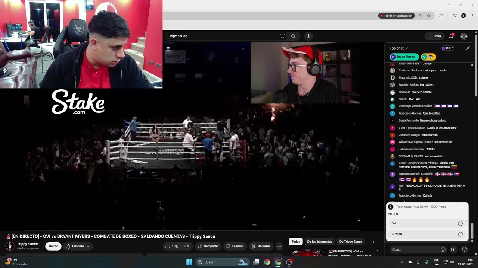Open the Windows Start menu

pos(189,262)
